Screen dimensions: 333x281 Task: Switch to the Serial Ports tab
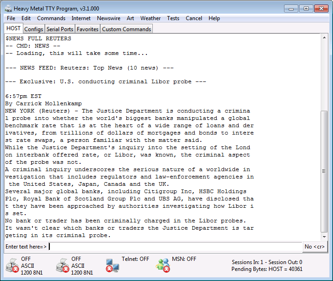[60, 29]
